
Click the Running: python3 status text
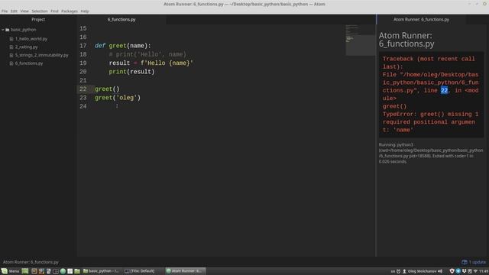pyautogui.click(x=430, y=153)
